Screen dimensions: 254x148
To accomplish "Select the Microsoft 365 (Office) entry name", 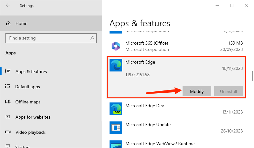I will coord(147,43).
